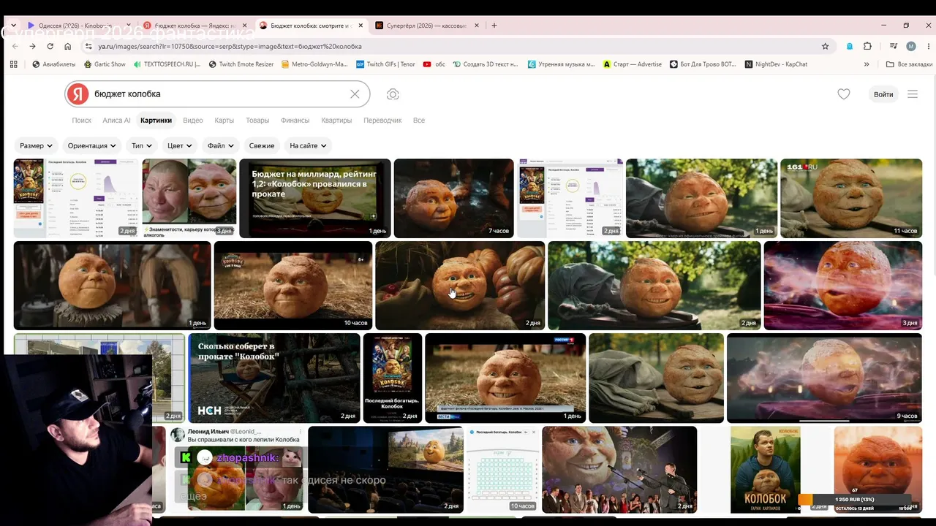Image resolution: width=936 pixels, height=526 pixels.
Task: Open the 161.RU Kolobok image
Action: (x=851, y=198)
